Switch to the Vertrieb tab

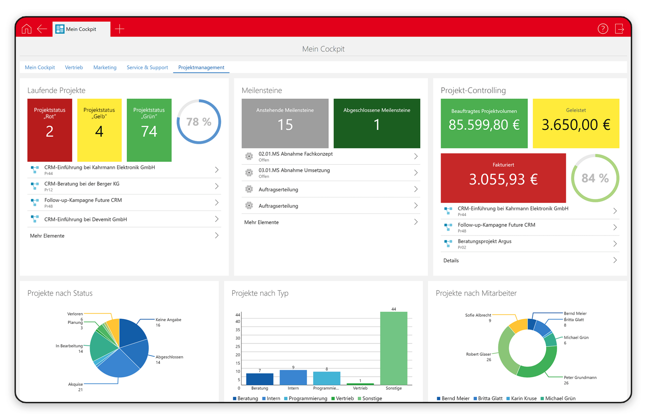point(74,68)
